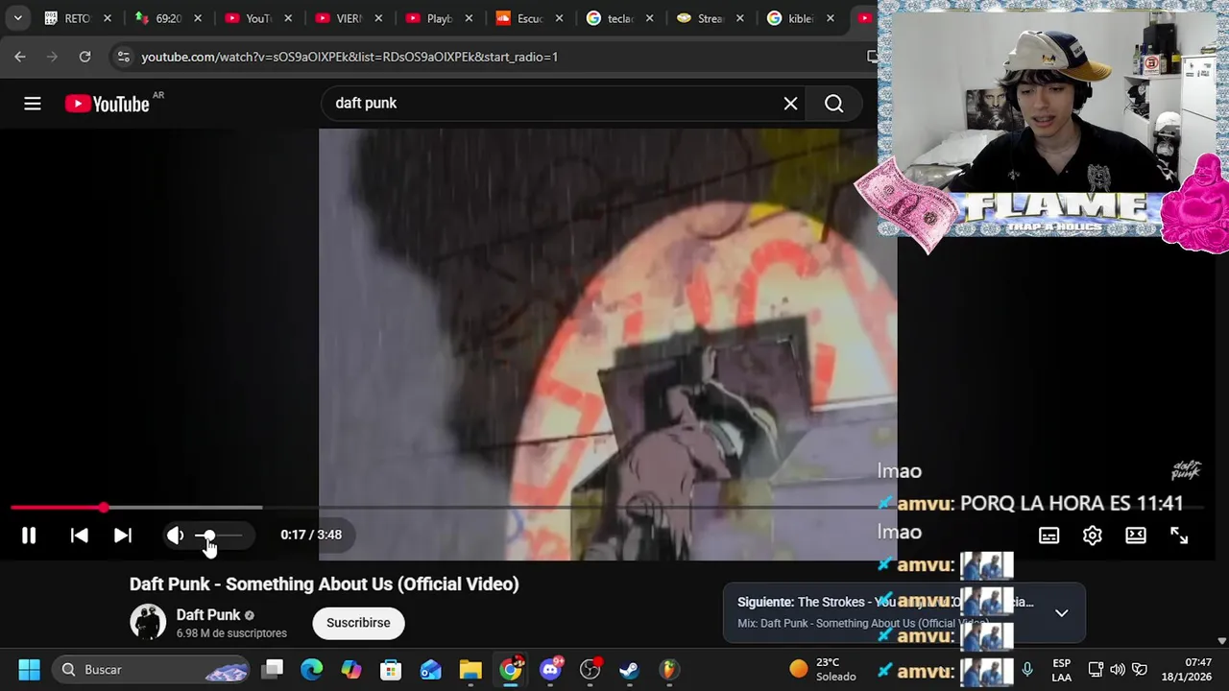1229x691 pixels.
Task: Mute the video with the speaker icon
Action: (x=175, y=536)
